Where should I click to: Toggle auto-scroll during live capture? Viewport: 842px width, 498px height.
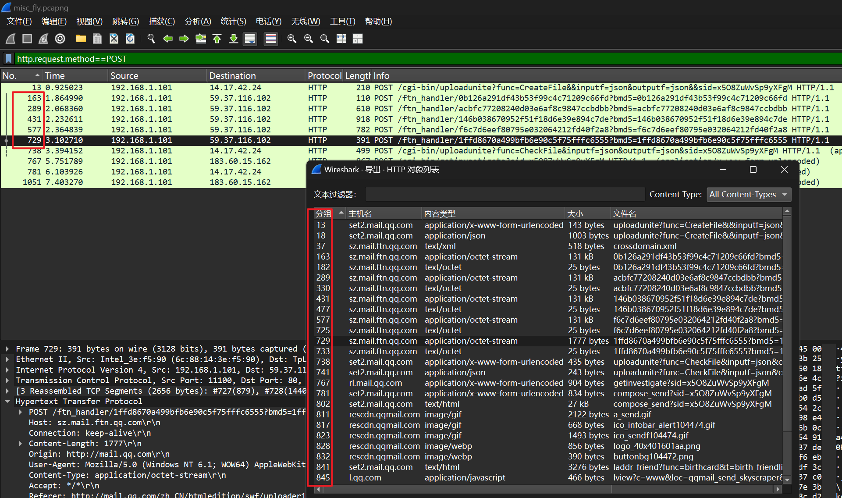[250, 39]
